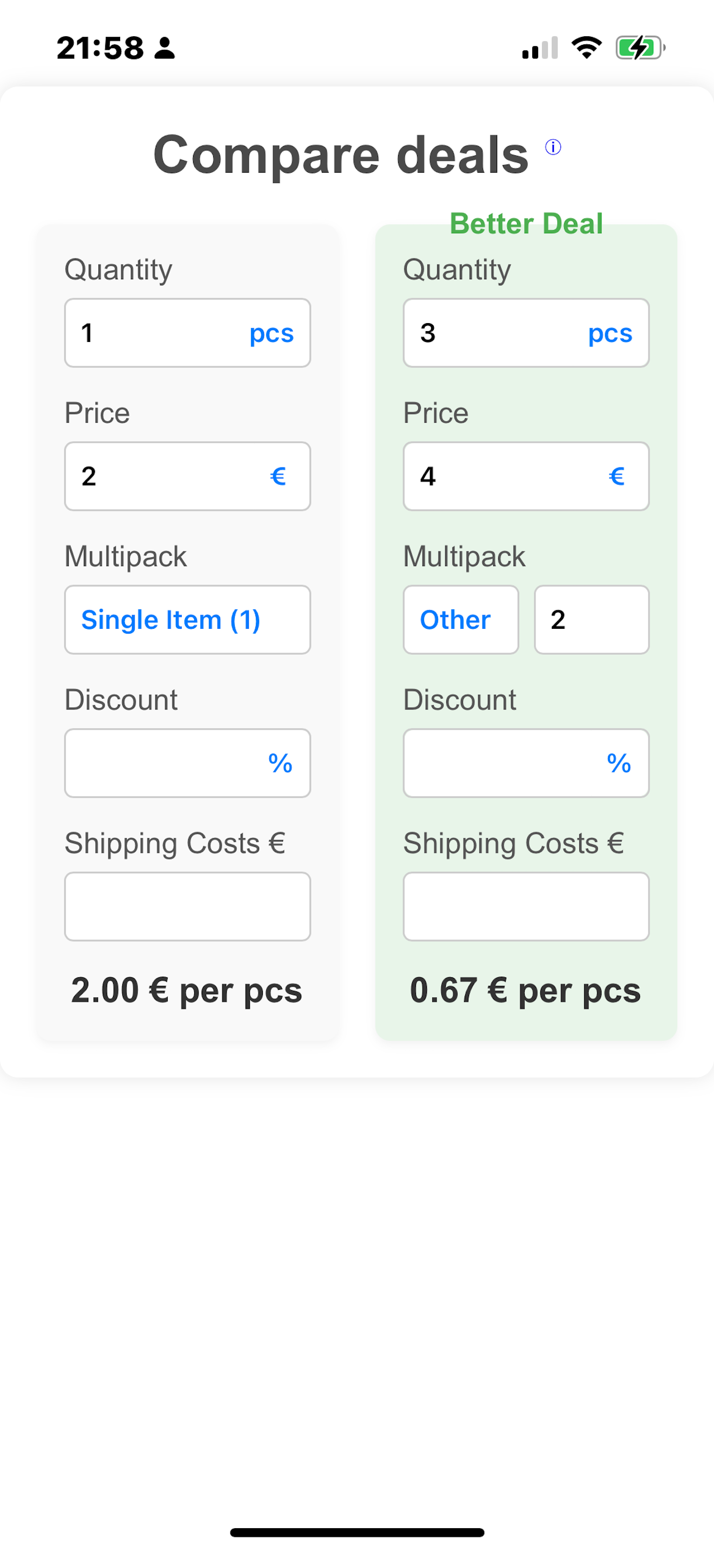
Task: Focus the left Quantity field containing 1
Action: click(150, 333)
